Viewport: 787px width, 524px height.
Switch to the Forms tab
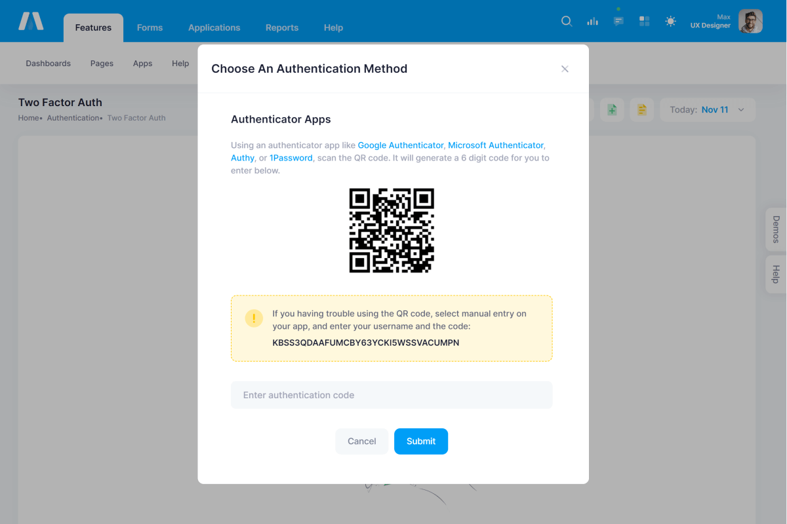tap(150, 28)
